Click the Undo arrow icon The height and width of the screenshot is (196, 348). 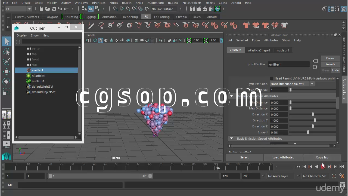point(60,9)
